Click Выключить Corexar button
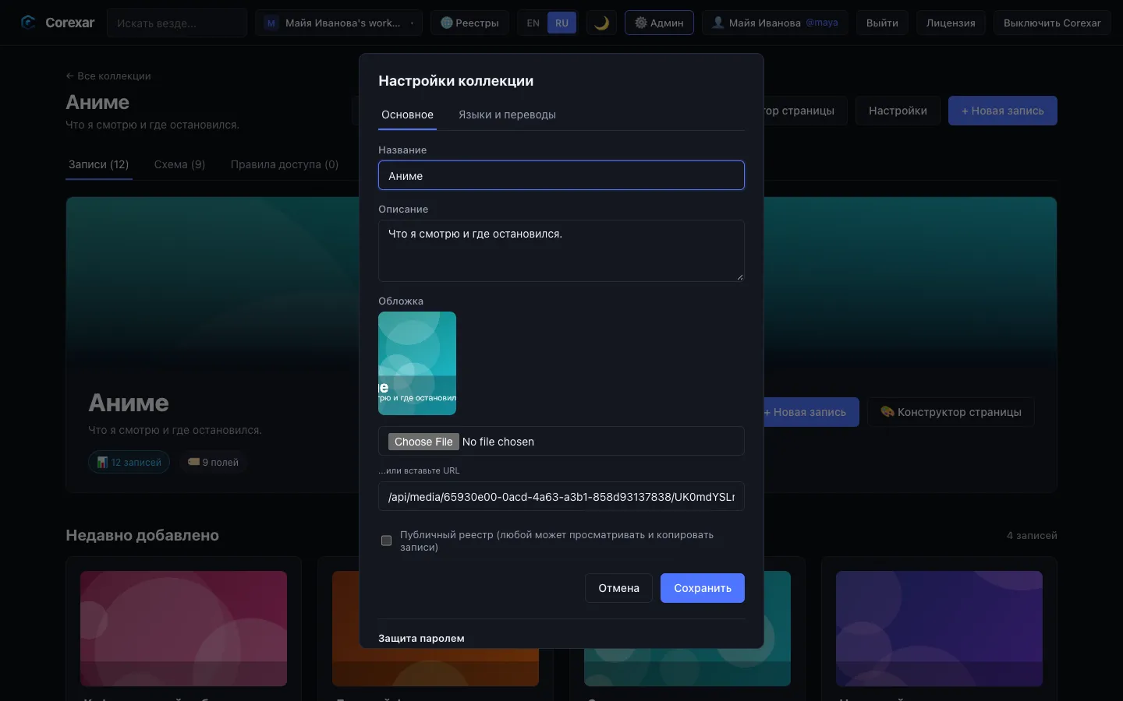1123x701 pixels. click(1052, 23)
